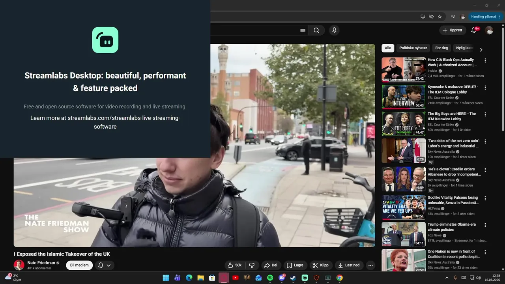Image resolution: width=505 pixels, height=284 pixels.
Task: Open Godlike Vitality, Falcons losing video title
Action: [453, 200]
